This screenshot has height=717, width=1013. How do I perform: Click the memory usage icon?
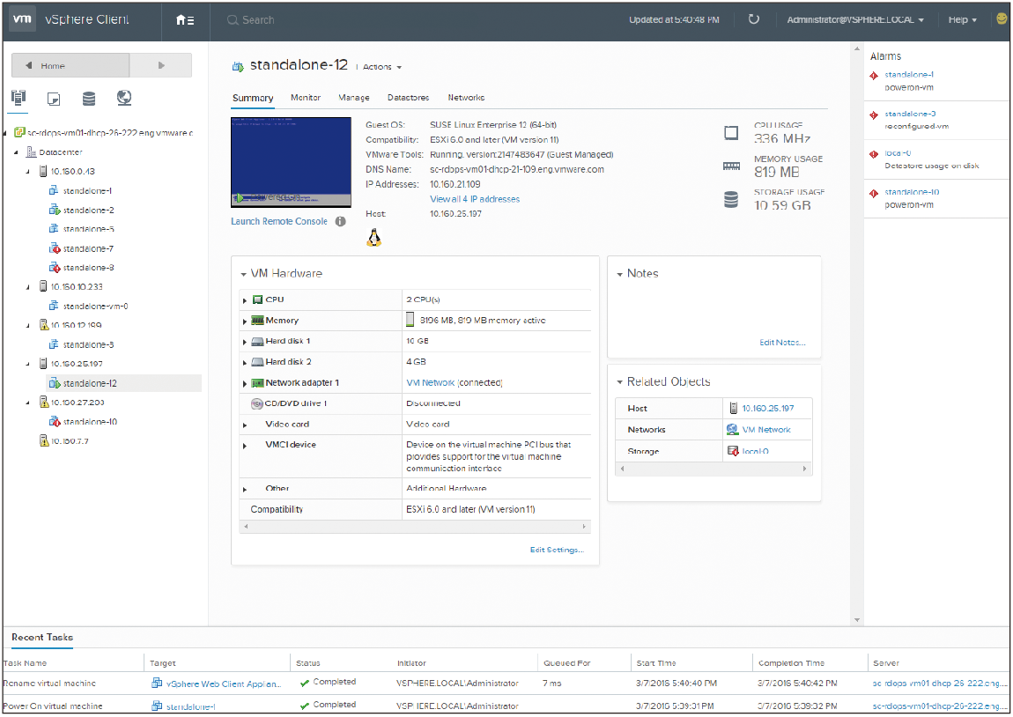coord(731,166)
